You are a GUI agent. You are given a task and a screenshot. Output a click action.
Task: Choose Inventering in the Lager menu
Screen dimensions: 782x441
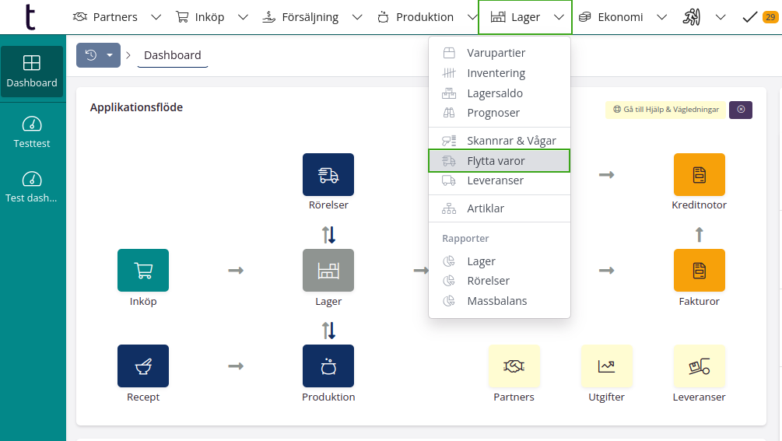(x=496, y=73)
